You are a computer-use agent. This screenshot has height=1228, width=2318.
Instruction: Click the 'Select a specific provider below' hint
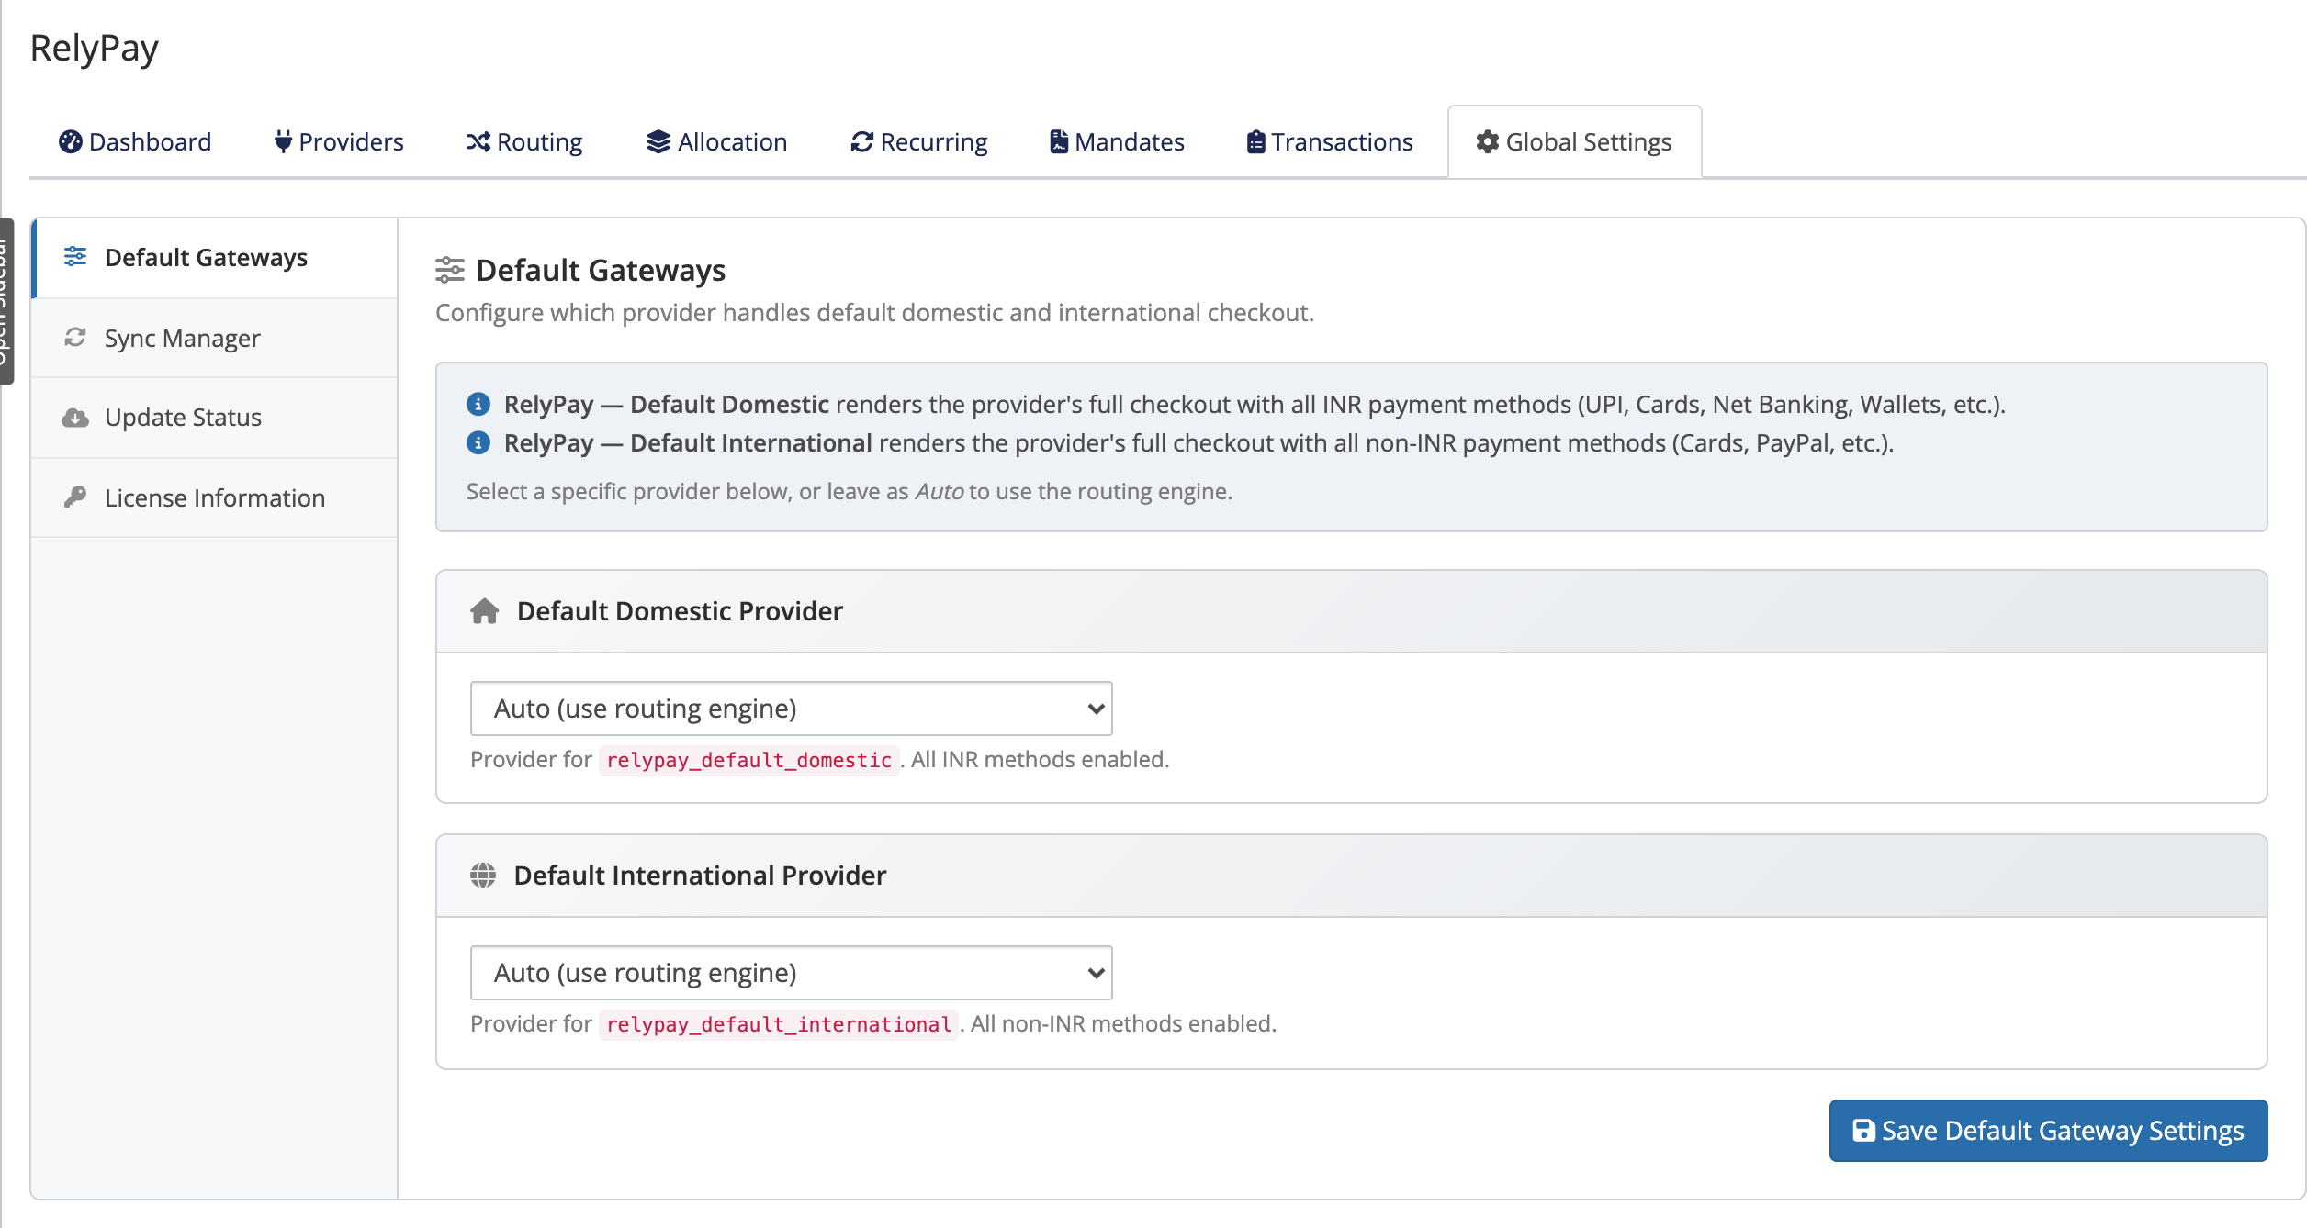tap(850, 491)
